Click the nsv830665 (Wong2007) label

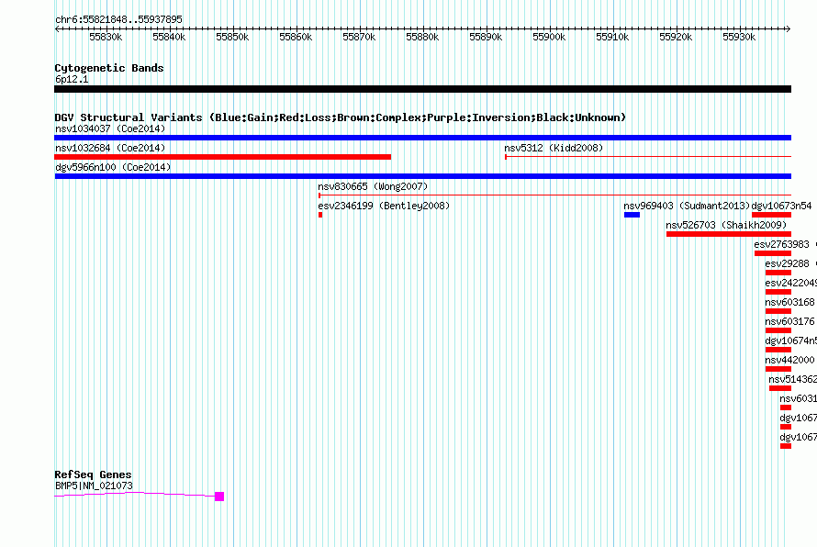click(x=373, y=186)
